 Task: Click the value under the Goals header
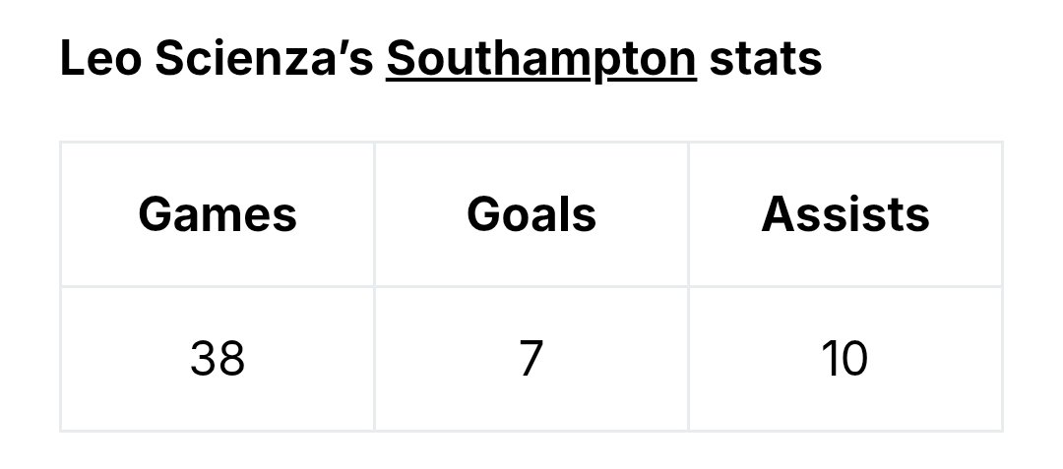(x=531, y=359)
